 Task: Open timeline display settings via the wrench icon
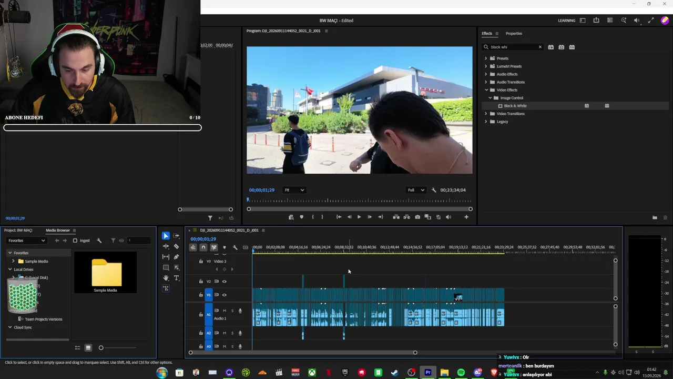point(235,247)
